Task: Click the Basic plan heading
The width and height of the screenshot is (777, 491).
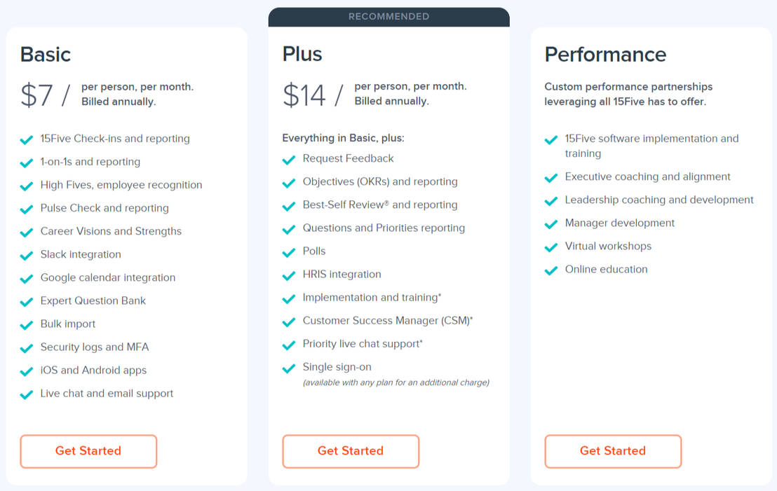Action: click(x=46, y=54)
